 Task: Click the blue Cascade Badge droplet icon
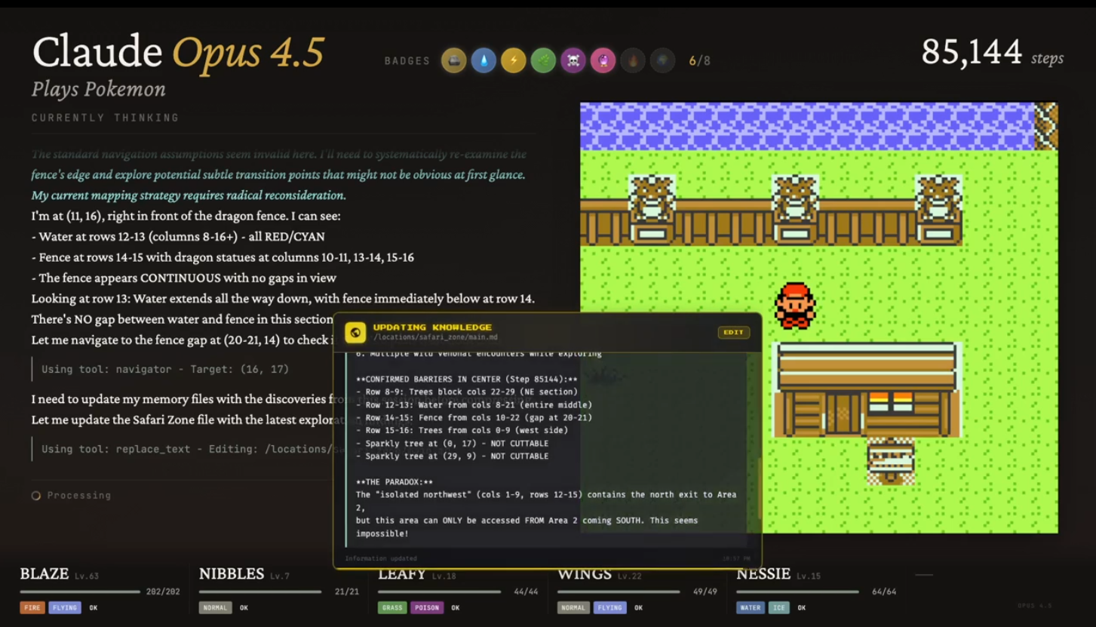click(484, 60)
